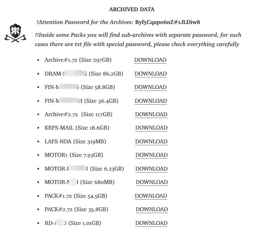Viewport: 264px width, 231px height.
Task: Open DOWNLOAD link for the 86.2GB DRAM archive
Action: [150, 74]
